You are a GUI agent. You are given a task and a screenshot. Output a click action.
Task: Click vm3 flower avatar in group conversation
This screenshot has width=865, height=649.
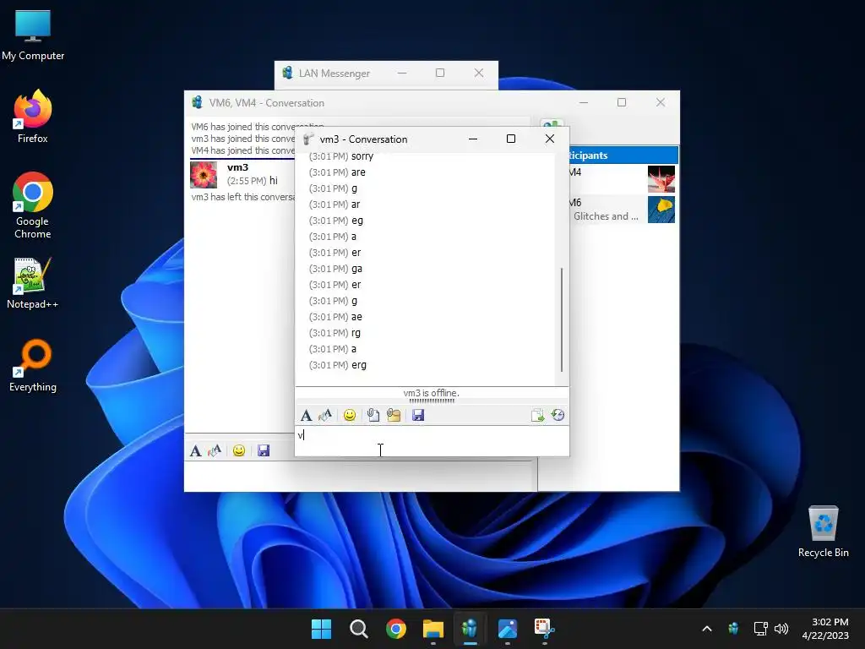204,175
